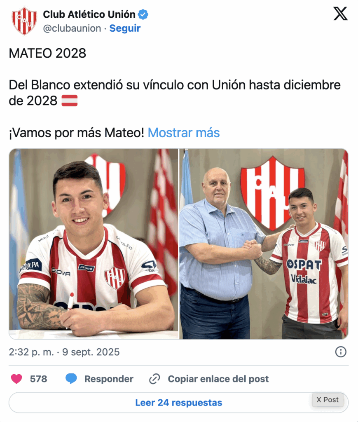Click the X logo icon

tap(340, 14)
